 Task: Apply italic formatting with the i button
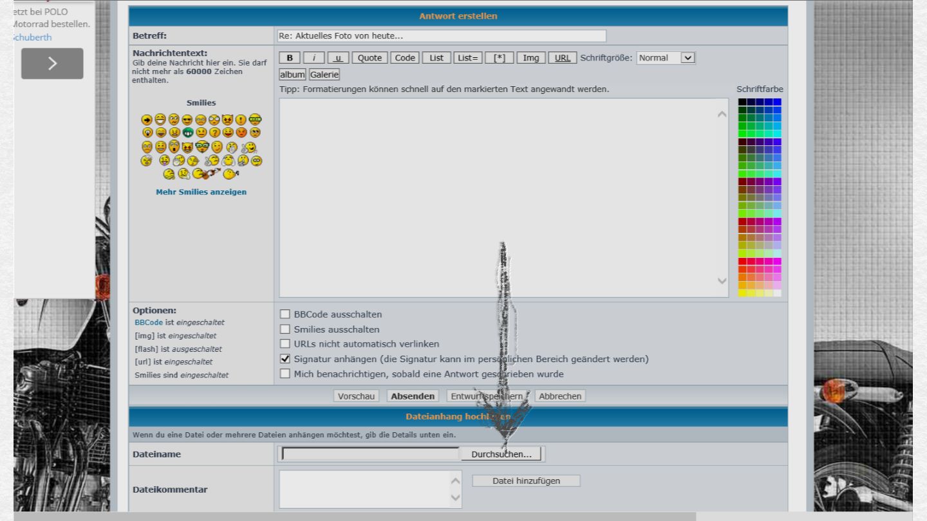coord(314,58)
